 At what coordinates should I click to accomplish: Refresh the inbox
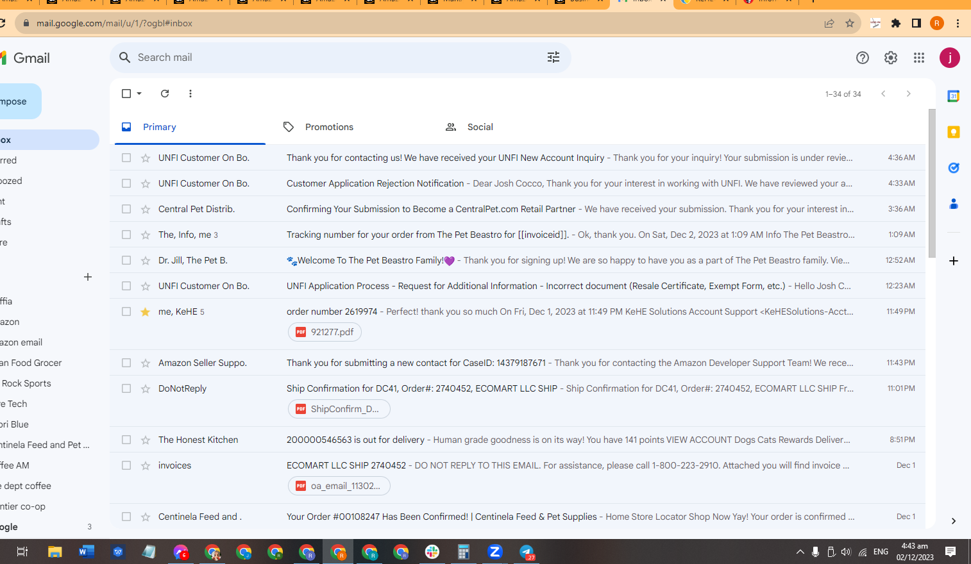pyautogui.click(x=165, y=94)
